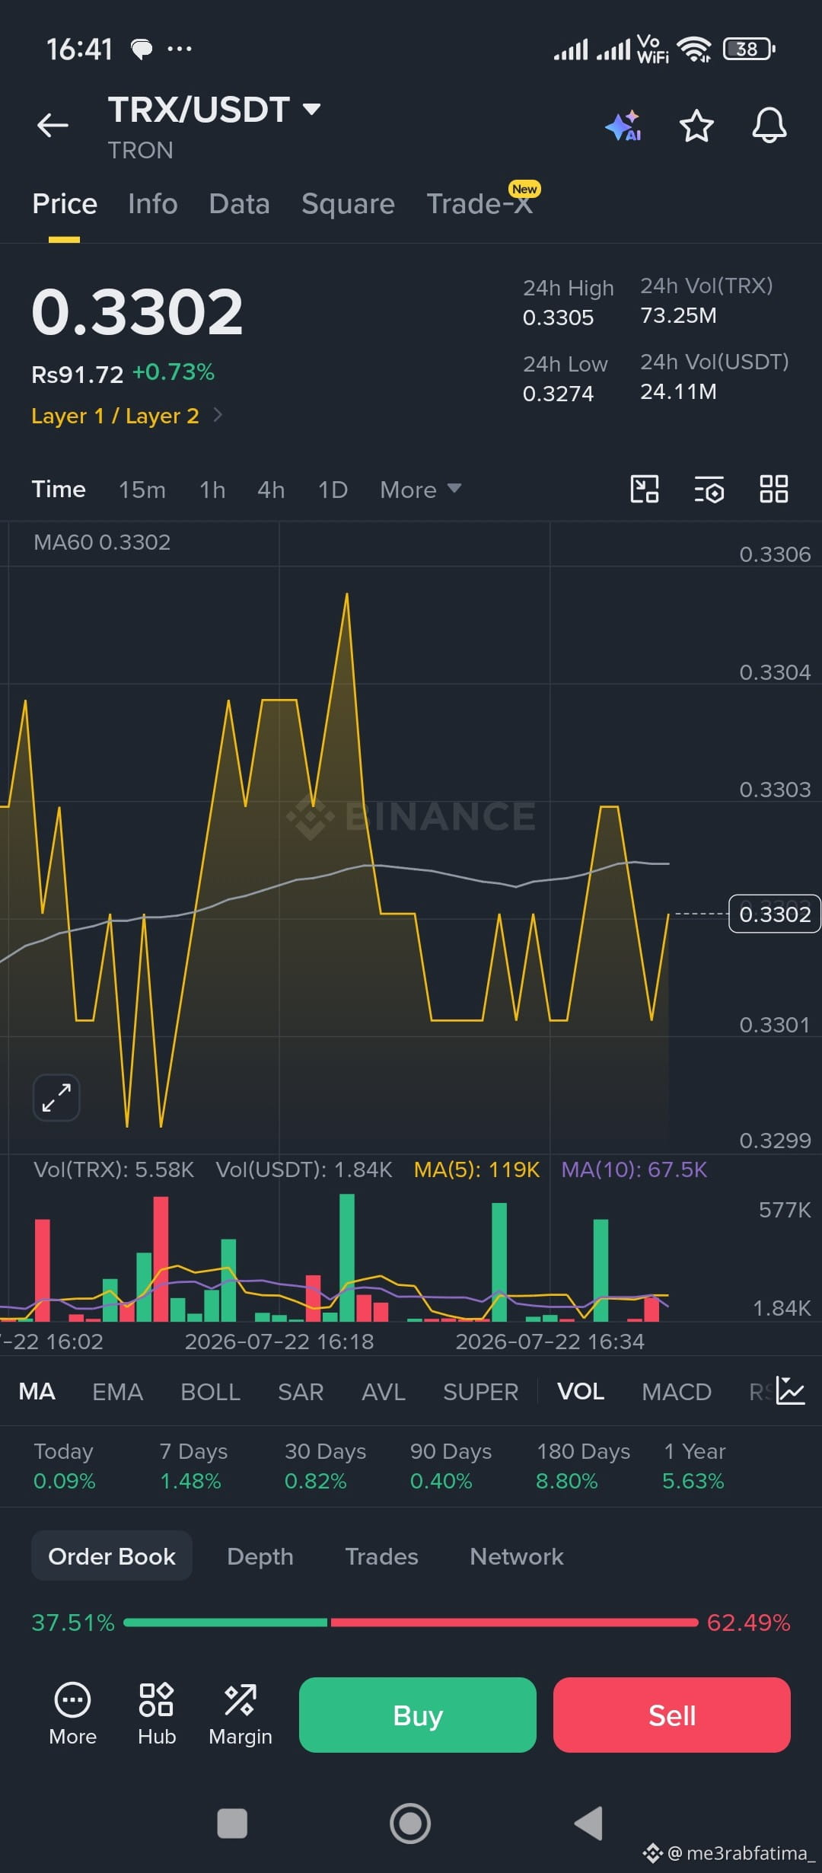
Task: Toggle the SUPER indicator
Action: pyautogui.click(x=480, y=1392)
